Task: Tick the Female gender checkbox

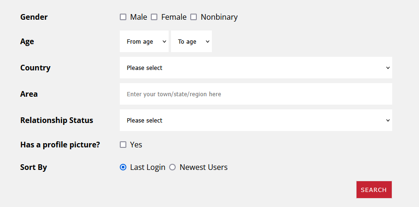Action: coord(154,17)
